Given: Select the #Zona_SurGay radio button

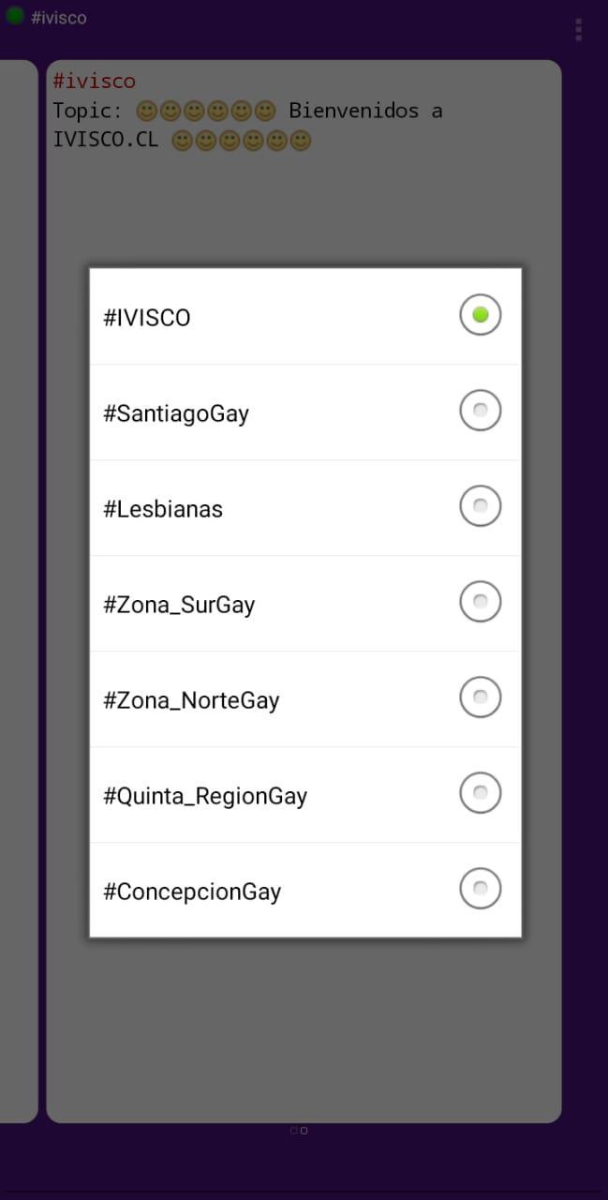Looking at the screenshot, I should click(480, 602).
